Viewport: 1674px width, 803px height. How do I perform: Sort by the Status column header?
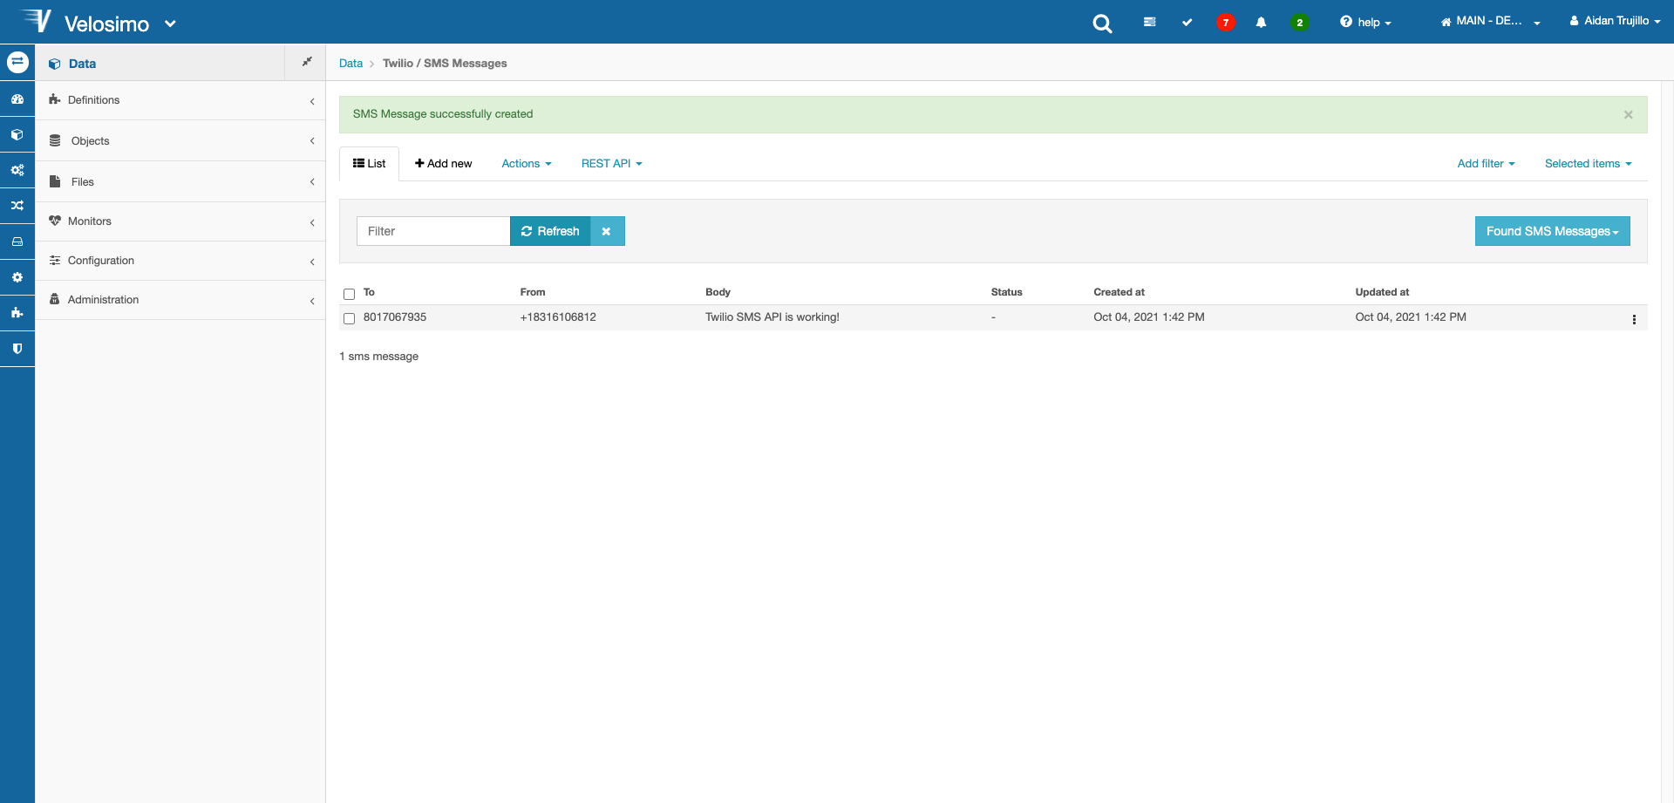pos(1006,292)
